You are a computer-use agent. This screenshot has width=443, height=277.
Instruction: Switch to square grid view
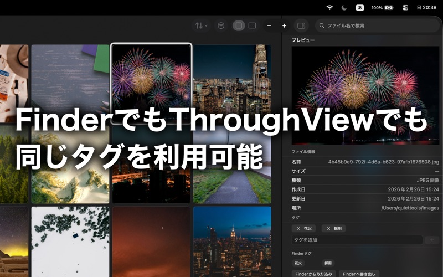pos(239,25)
